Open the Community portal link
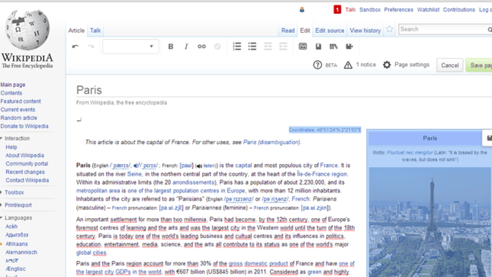Image resolution: width=492 pixels, height=277 pixels. [x=27, y=164]
